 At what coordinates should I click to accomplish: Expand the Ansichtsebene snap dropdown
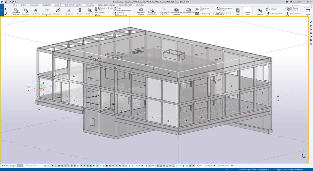pyautogui.click(x=211, y=166)
